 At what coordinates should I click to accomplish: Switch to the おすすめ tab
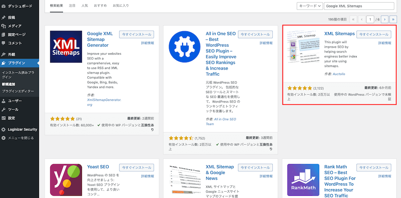coord(100,6)
